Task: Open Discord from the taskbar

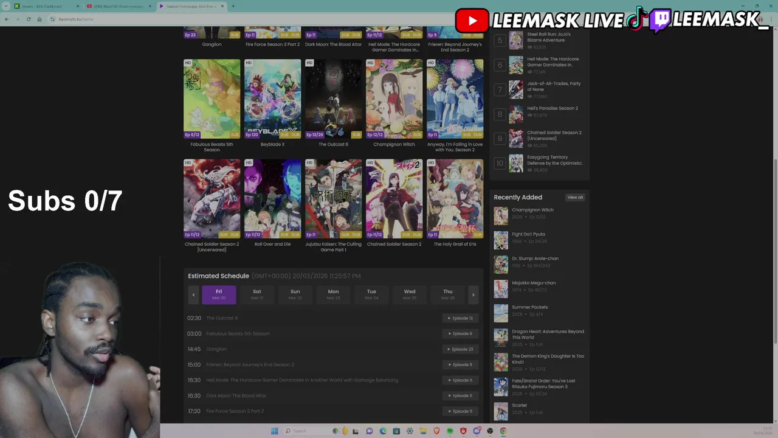Action: [477, 431]
